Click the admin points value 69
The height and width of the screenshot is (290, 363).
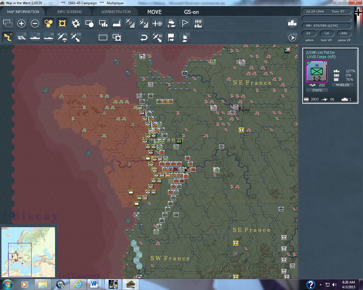309,33
